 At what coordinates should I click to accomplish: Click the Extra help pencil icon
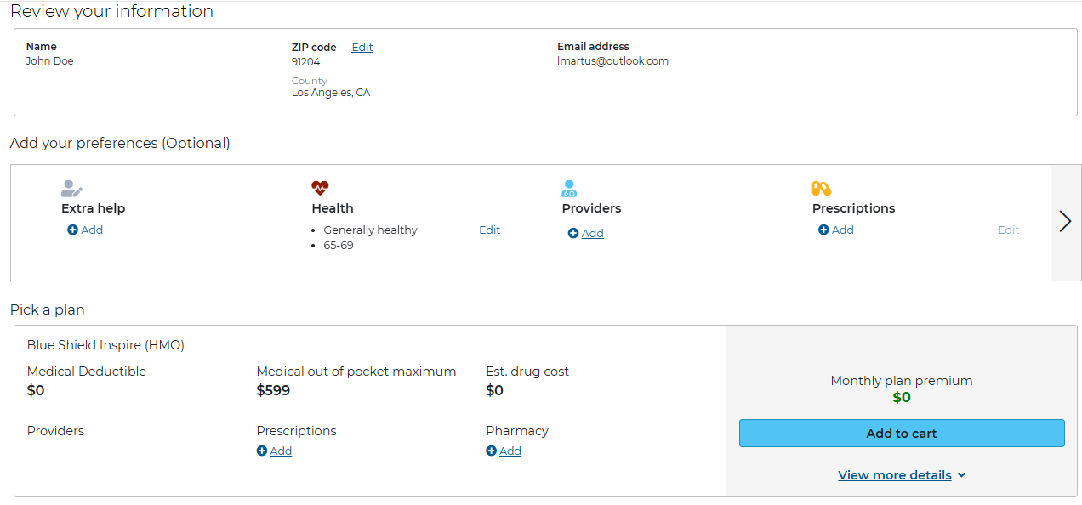[71, 189]
